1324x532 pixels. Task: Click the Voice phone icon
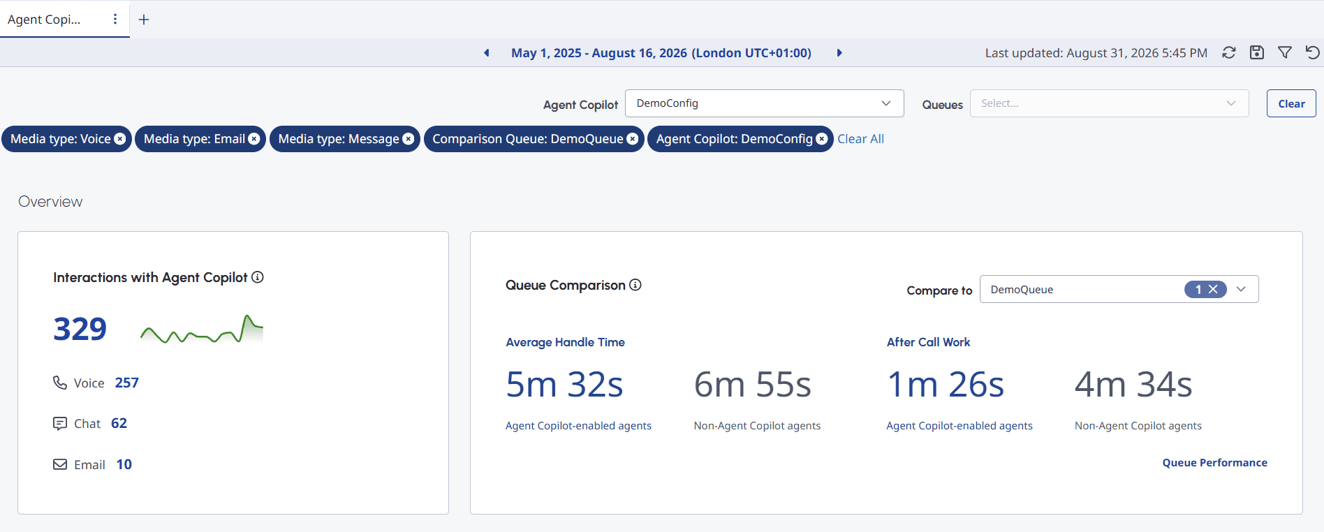coord(60,383)
